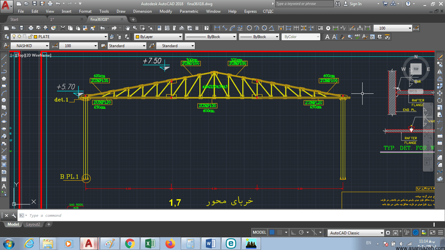Open the ByLayer color dropdown

point(180,37)
